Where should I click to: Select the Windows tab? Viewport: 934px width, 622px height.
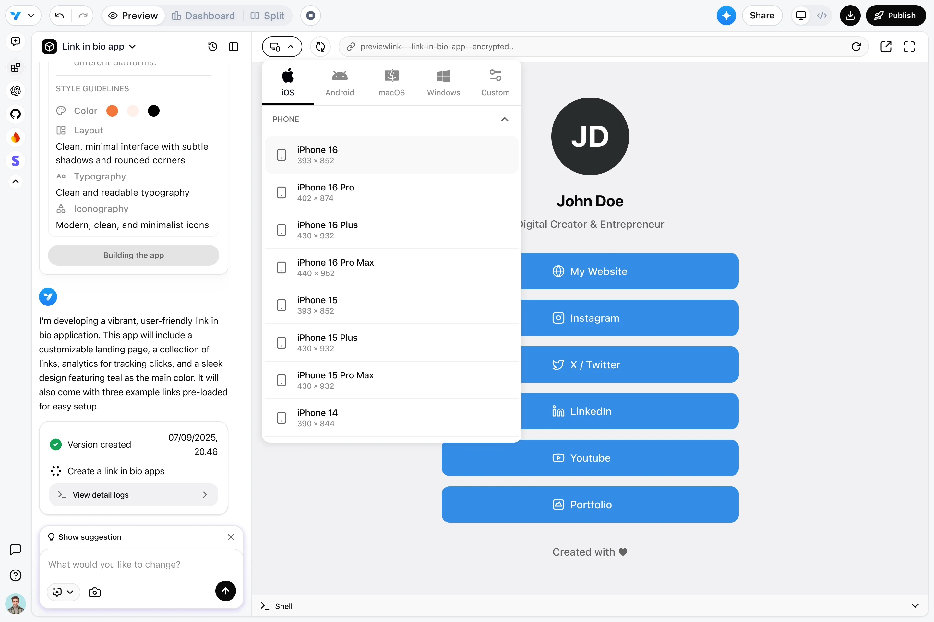tap(443, 83)
